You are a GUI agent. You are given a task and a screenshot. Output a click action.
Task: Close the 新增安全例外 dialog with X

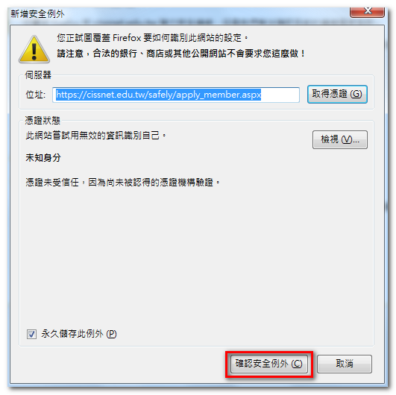368,12
